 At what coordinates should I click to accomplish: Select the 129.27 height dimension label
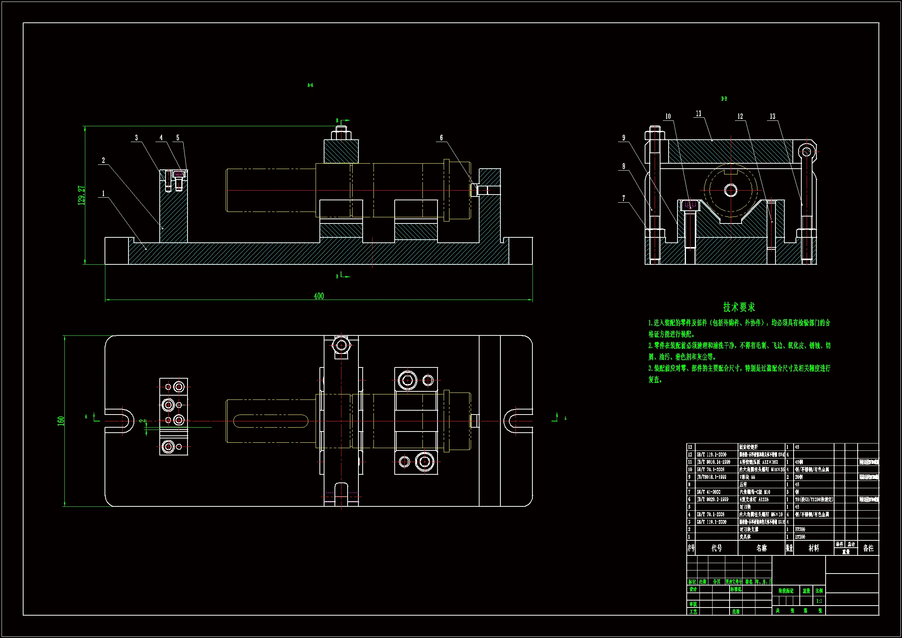tap(81, 195)
